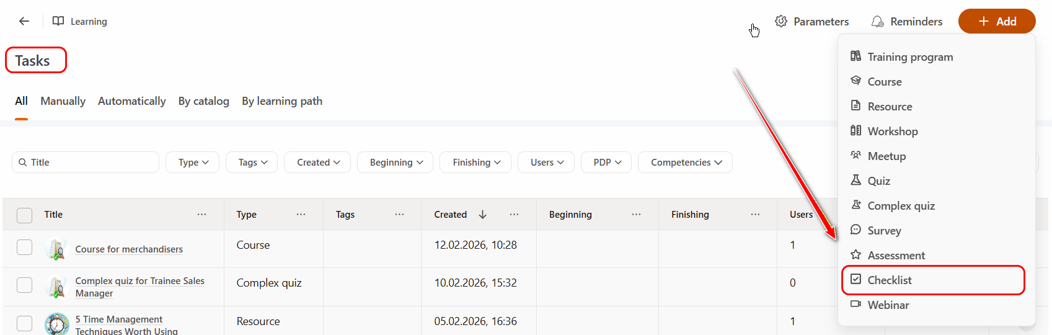Screen dimensions: 1052x335
Task: Click the back arrow icon
Action: (x=24, y=21)
